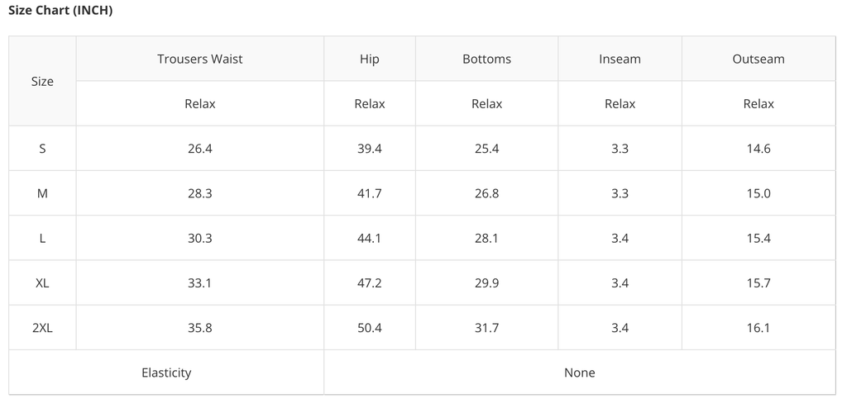This screenshot has width=847, height=413.
Task: Click hip measurement 44.1 in the L row
Action: pyautogui.click(x=370, y=238)
